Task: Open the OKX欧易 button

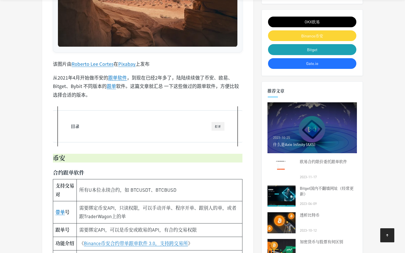Action: 312,22
